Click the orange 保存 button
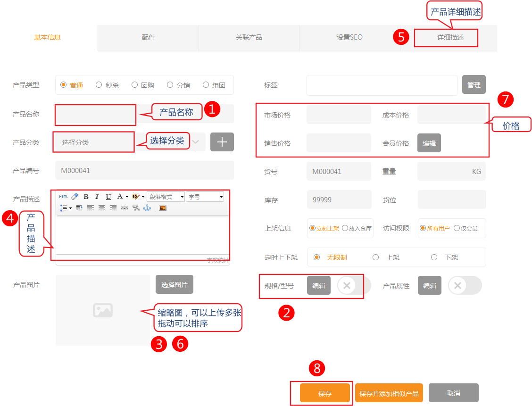This screenshot has width=532, height=406. click(324, 393)
